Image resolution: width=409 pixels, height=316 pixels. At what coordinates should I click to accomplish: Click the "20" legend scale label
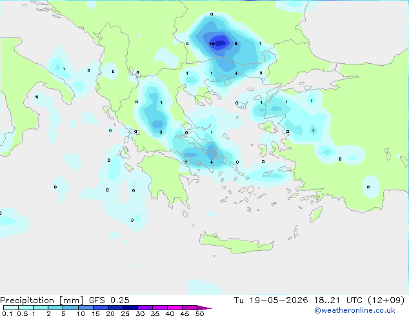tap(110, 313)
